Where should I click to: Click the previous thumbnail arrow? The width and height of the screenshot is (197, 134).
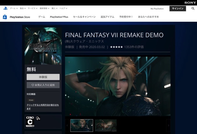tap(67, 126)
